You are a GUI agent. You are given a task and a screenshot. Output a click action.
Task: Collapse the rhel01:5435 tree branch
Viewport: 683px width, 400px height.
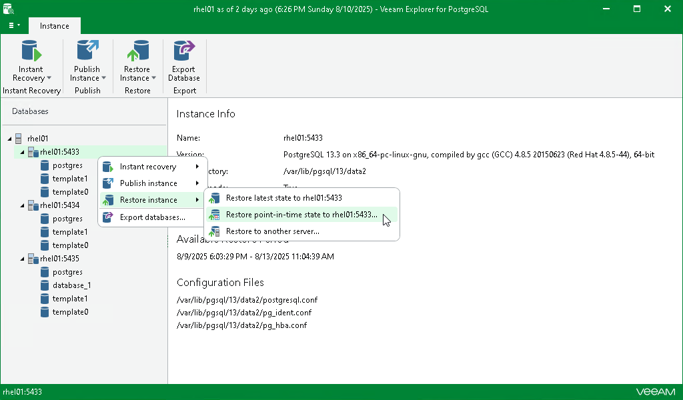point(21,259)
